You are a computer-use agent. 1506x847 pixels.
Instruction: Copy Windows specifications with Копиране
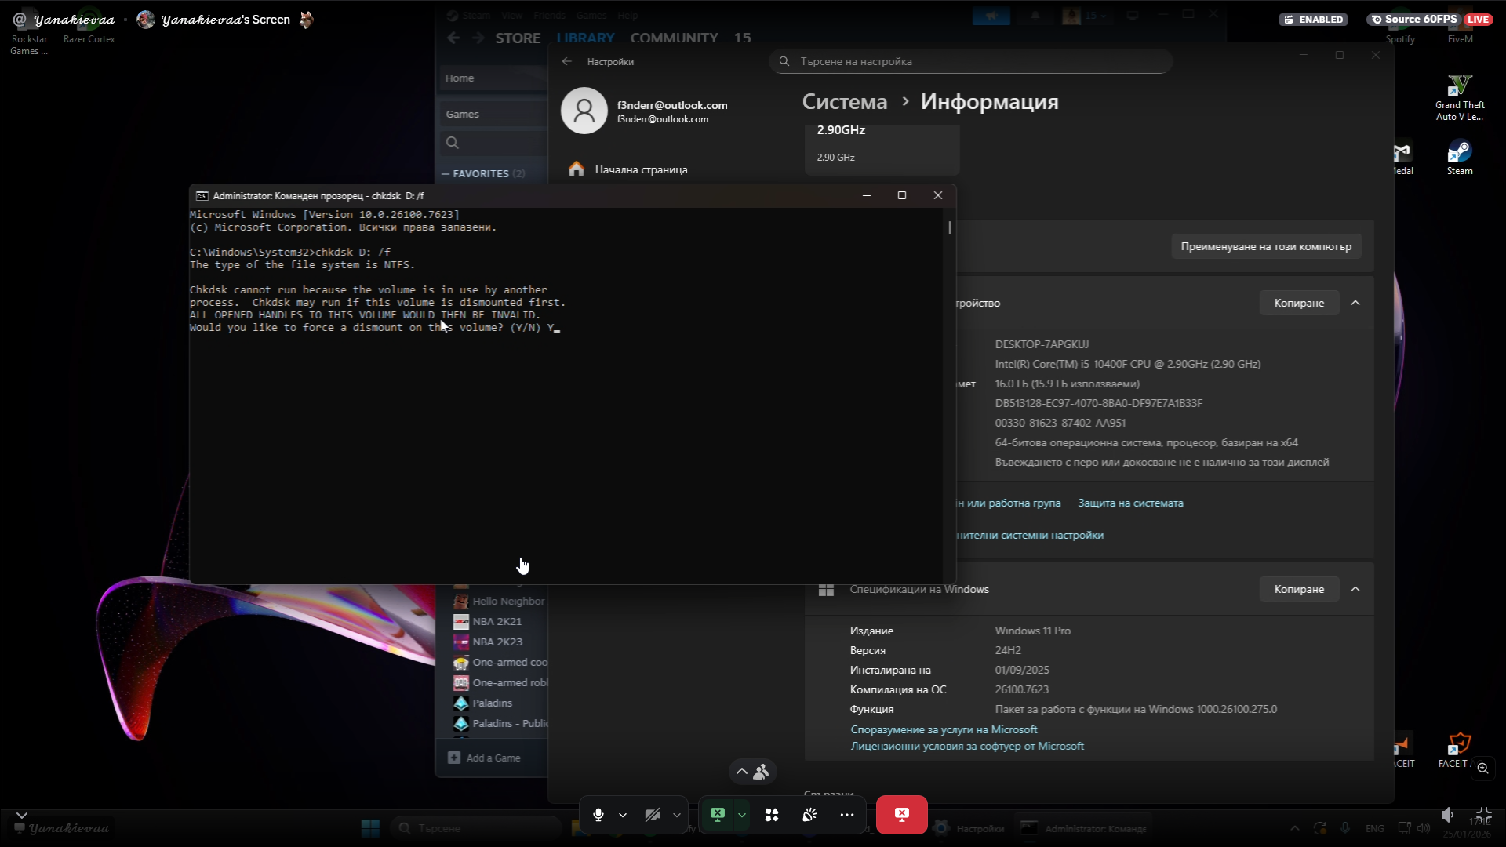click(x=1299, y=589)
